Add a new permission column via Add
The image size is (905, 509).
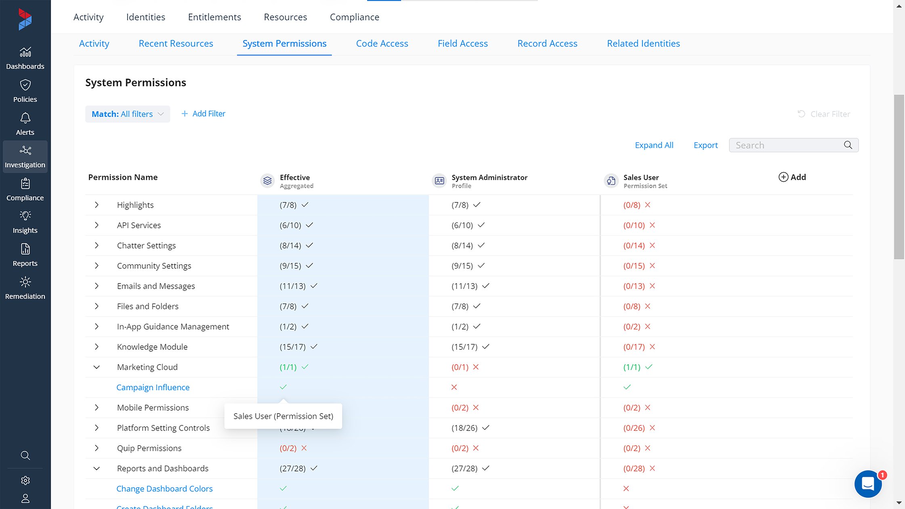pos(792,177)
